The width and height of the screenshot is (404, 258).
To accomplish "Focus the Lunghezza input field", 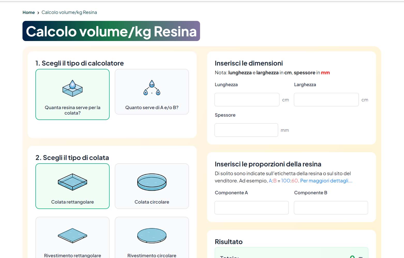I will point(247,100).
